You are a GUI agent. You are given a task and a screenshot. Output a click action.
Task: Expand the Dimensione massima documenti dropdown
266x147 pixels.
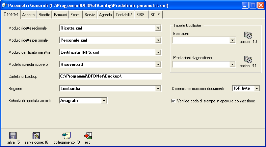pyautogui.click(x=256, y=88)
